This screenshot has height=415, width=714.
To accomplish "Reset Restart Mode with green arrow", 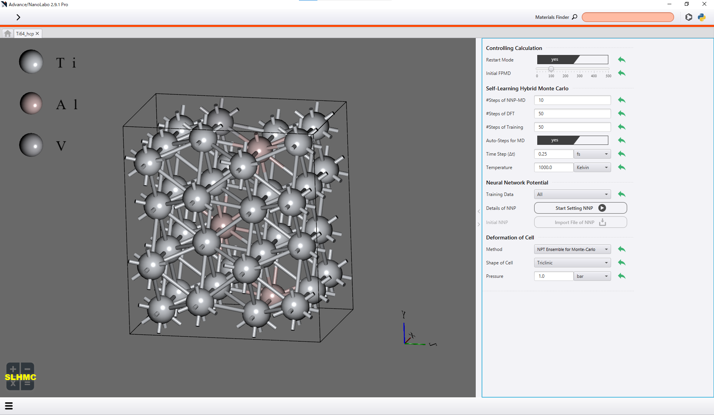I will pos(622,60).
